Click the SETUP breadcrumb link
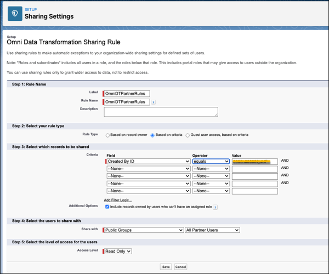The height and width of the screenshot is (274, 329). click(31, 9)
